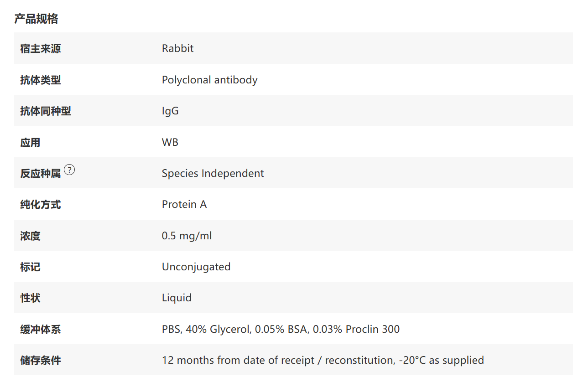Click the 缓冲体系 row label
Screen dimensions: 573x377
[x=40, y=330]
